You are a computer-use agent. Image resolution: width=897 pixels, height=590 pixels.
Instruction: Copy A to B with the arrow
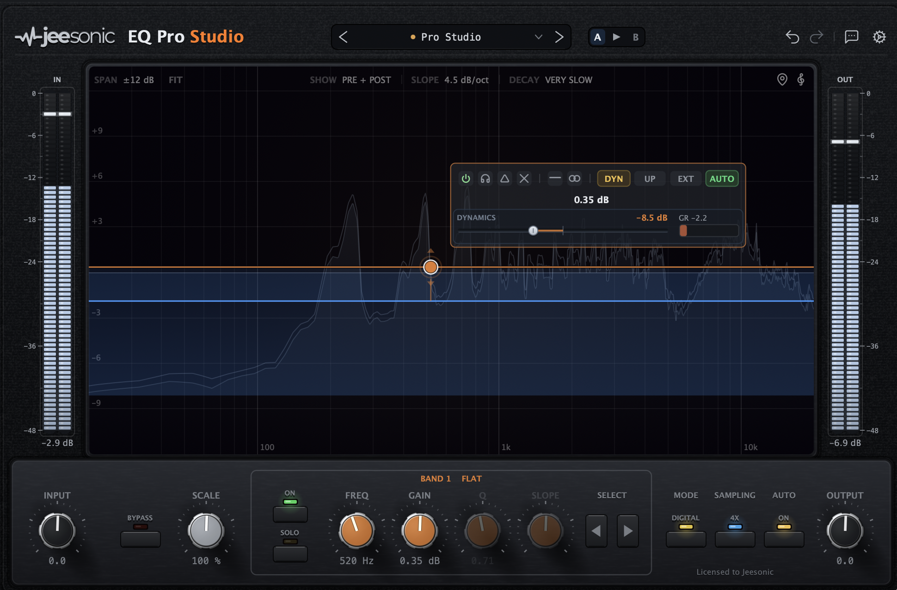pos(616,37)
